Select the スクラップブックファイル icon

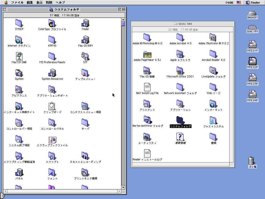(x=52, y=140)
